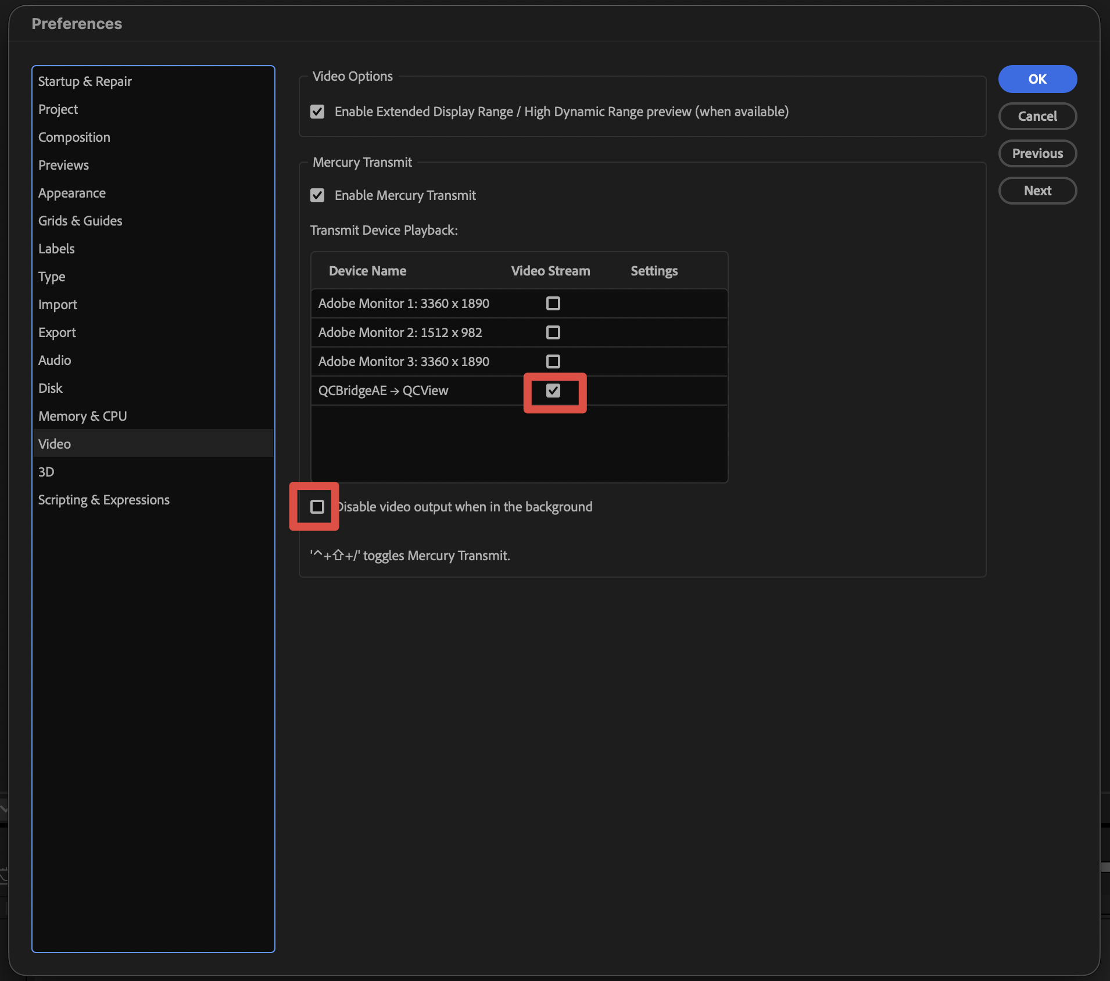1110x981 pixels.
Task: Click the Cancel button
Action: [1037, 116]
